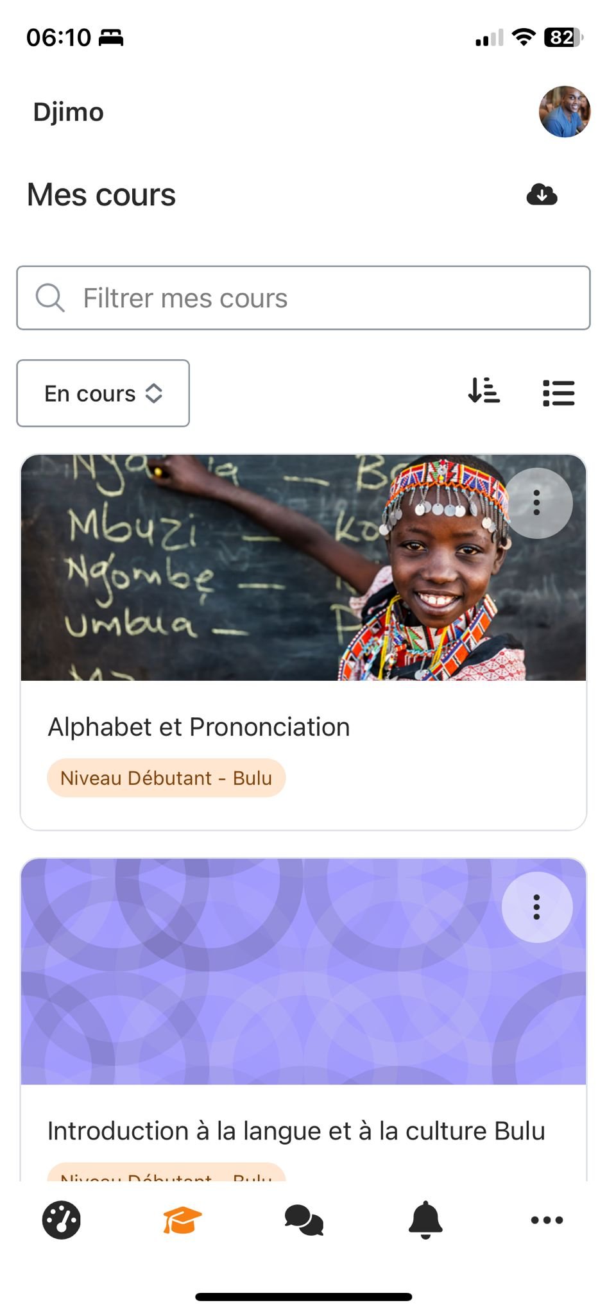Screen dimensions: 607x1314
Task: Tap the user profile avatar
Action: 565,112
